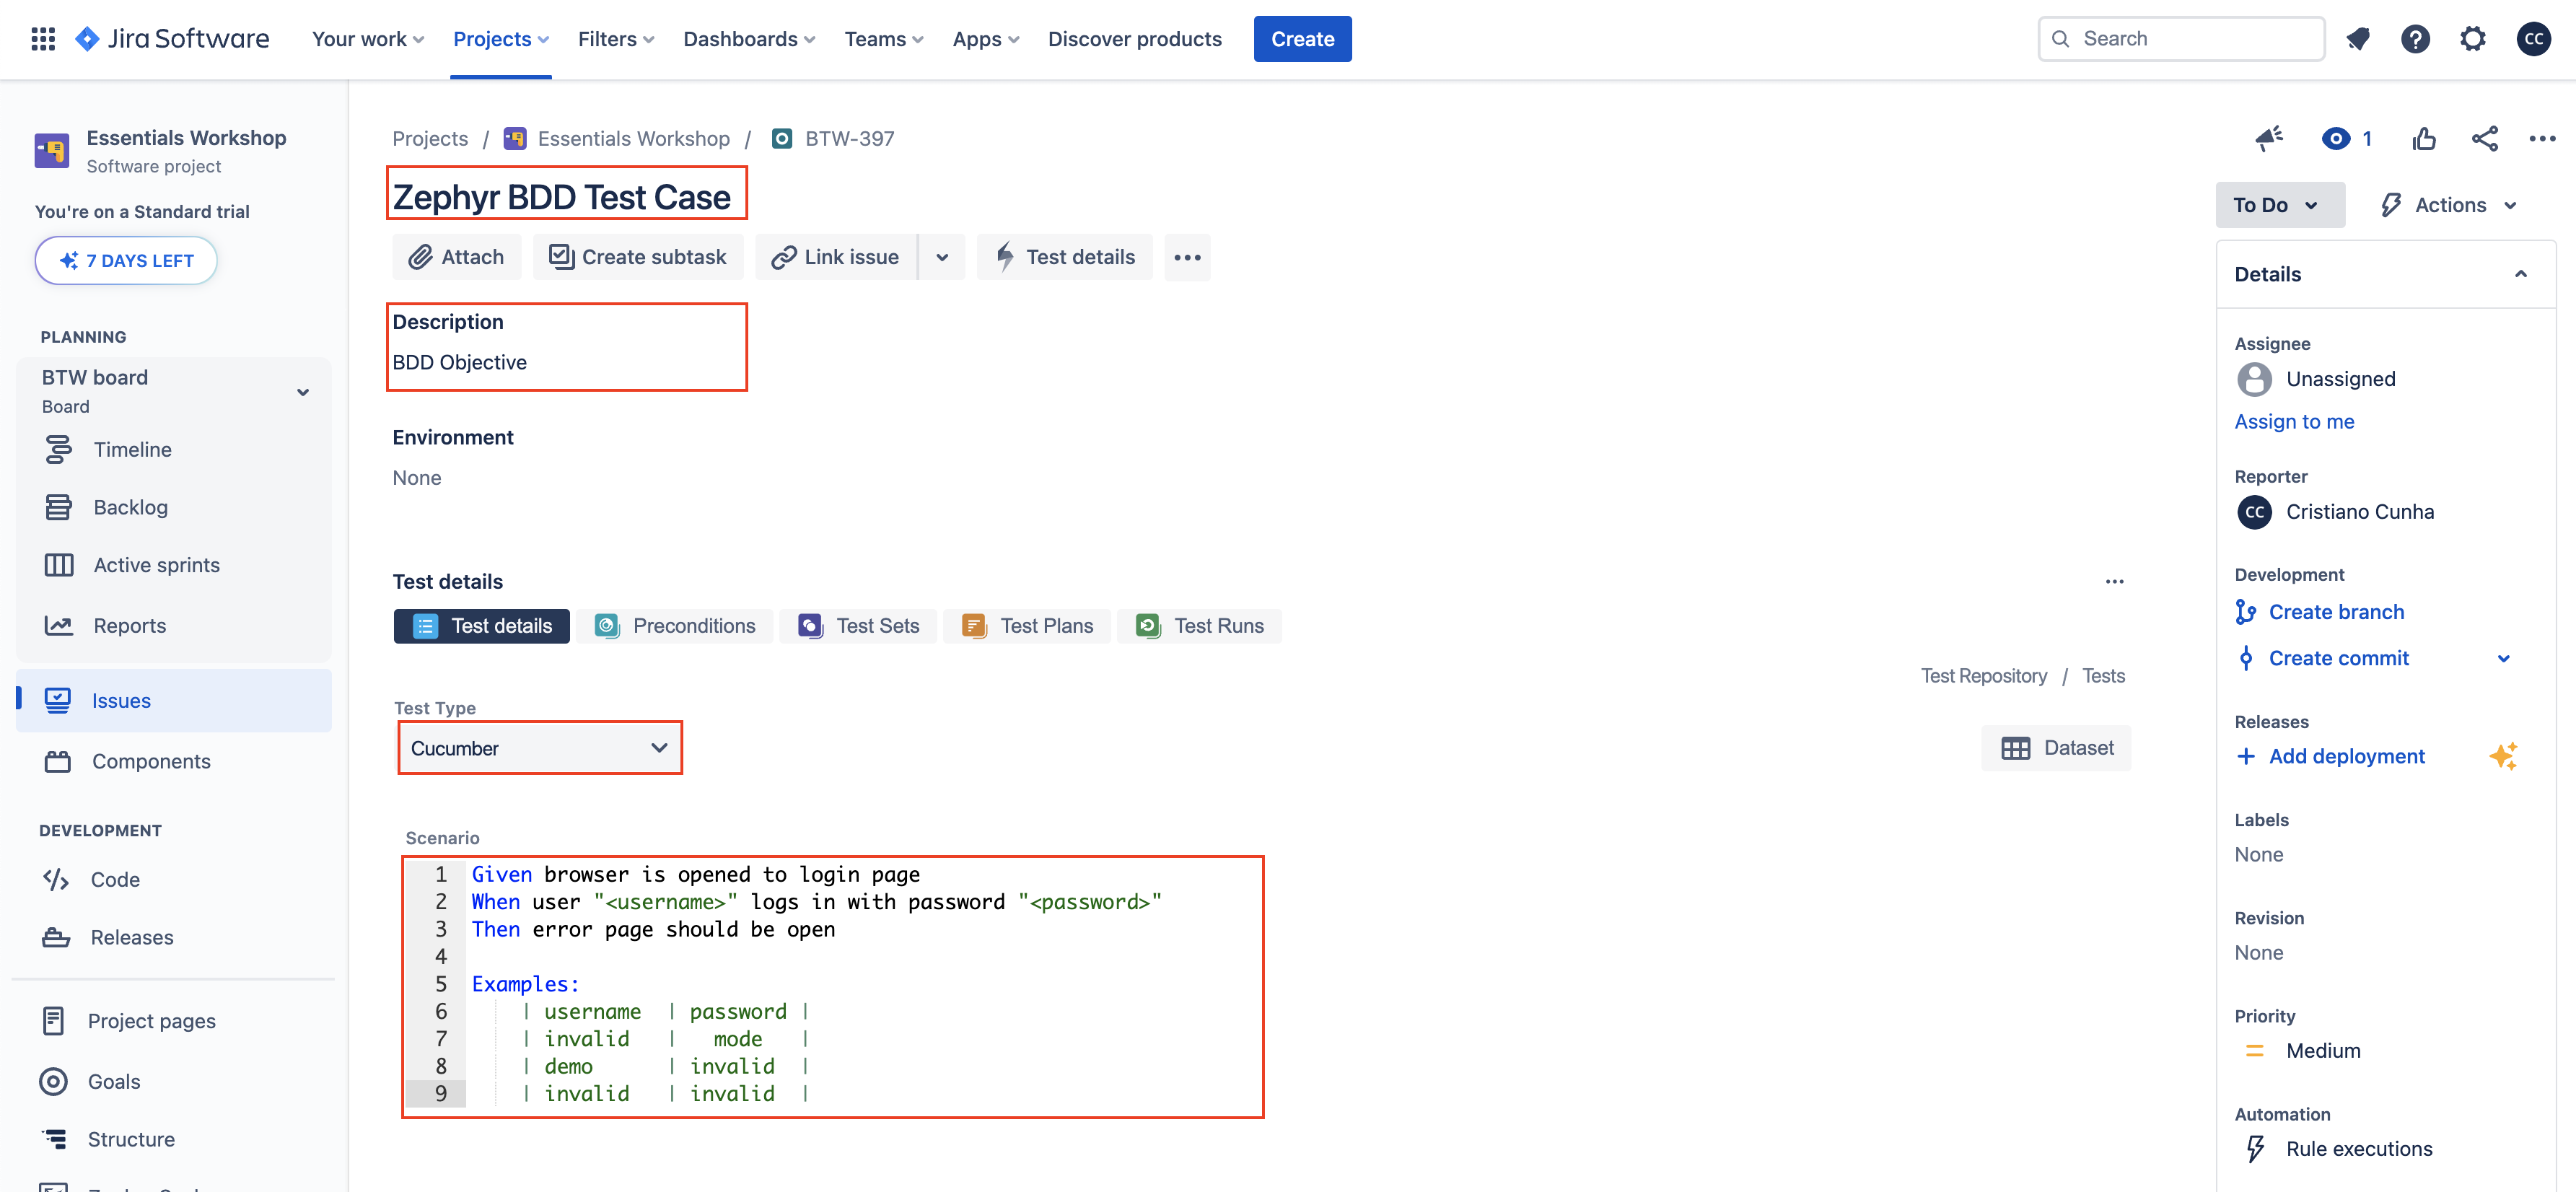Open the Dashboards menu
Screen dimensions: 2576x1192
(x=749, y=39)
